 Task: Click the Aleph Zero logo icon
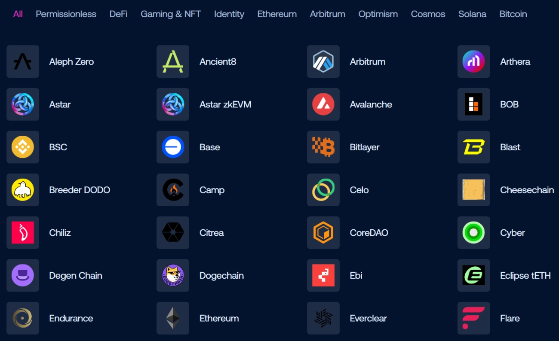tap(23, 61)
